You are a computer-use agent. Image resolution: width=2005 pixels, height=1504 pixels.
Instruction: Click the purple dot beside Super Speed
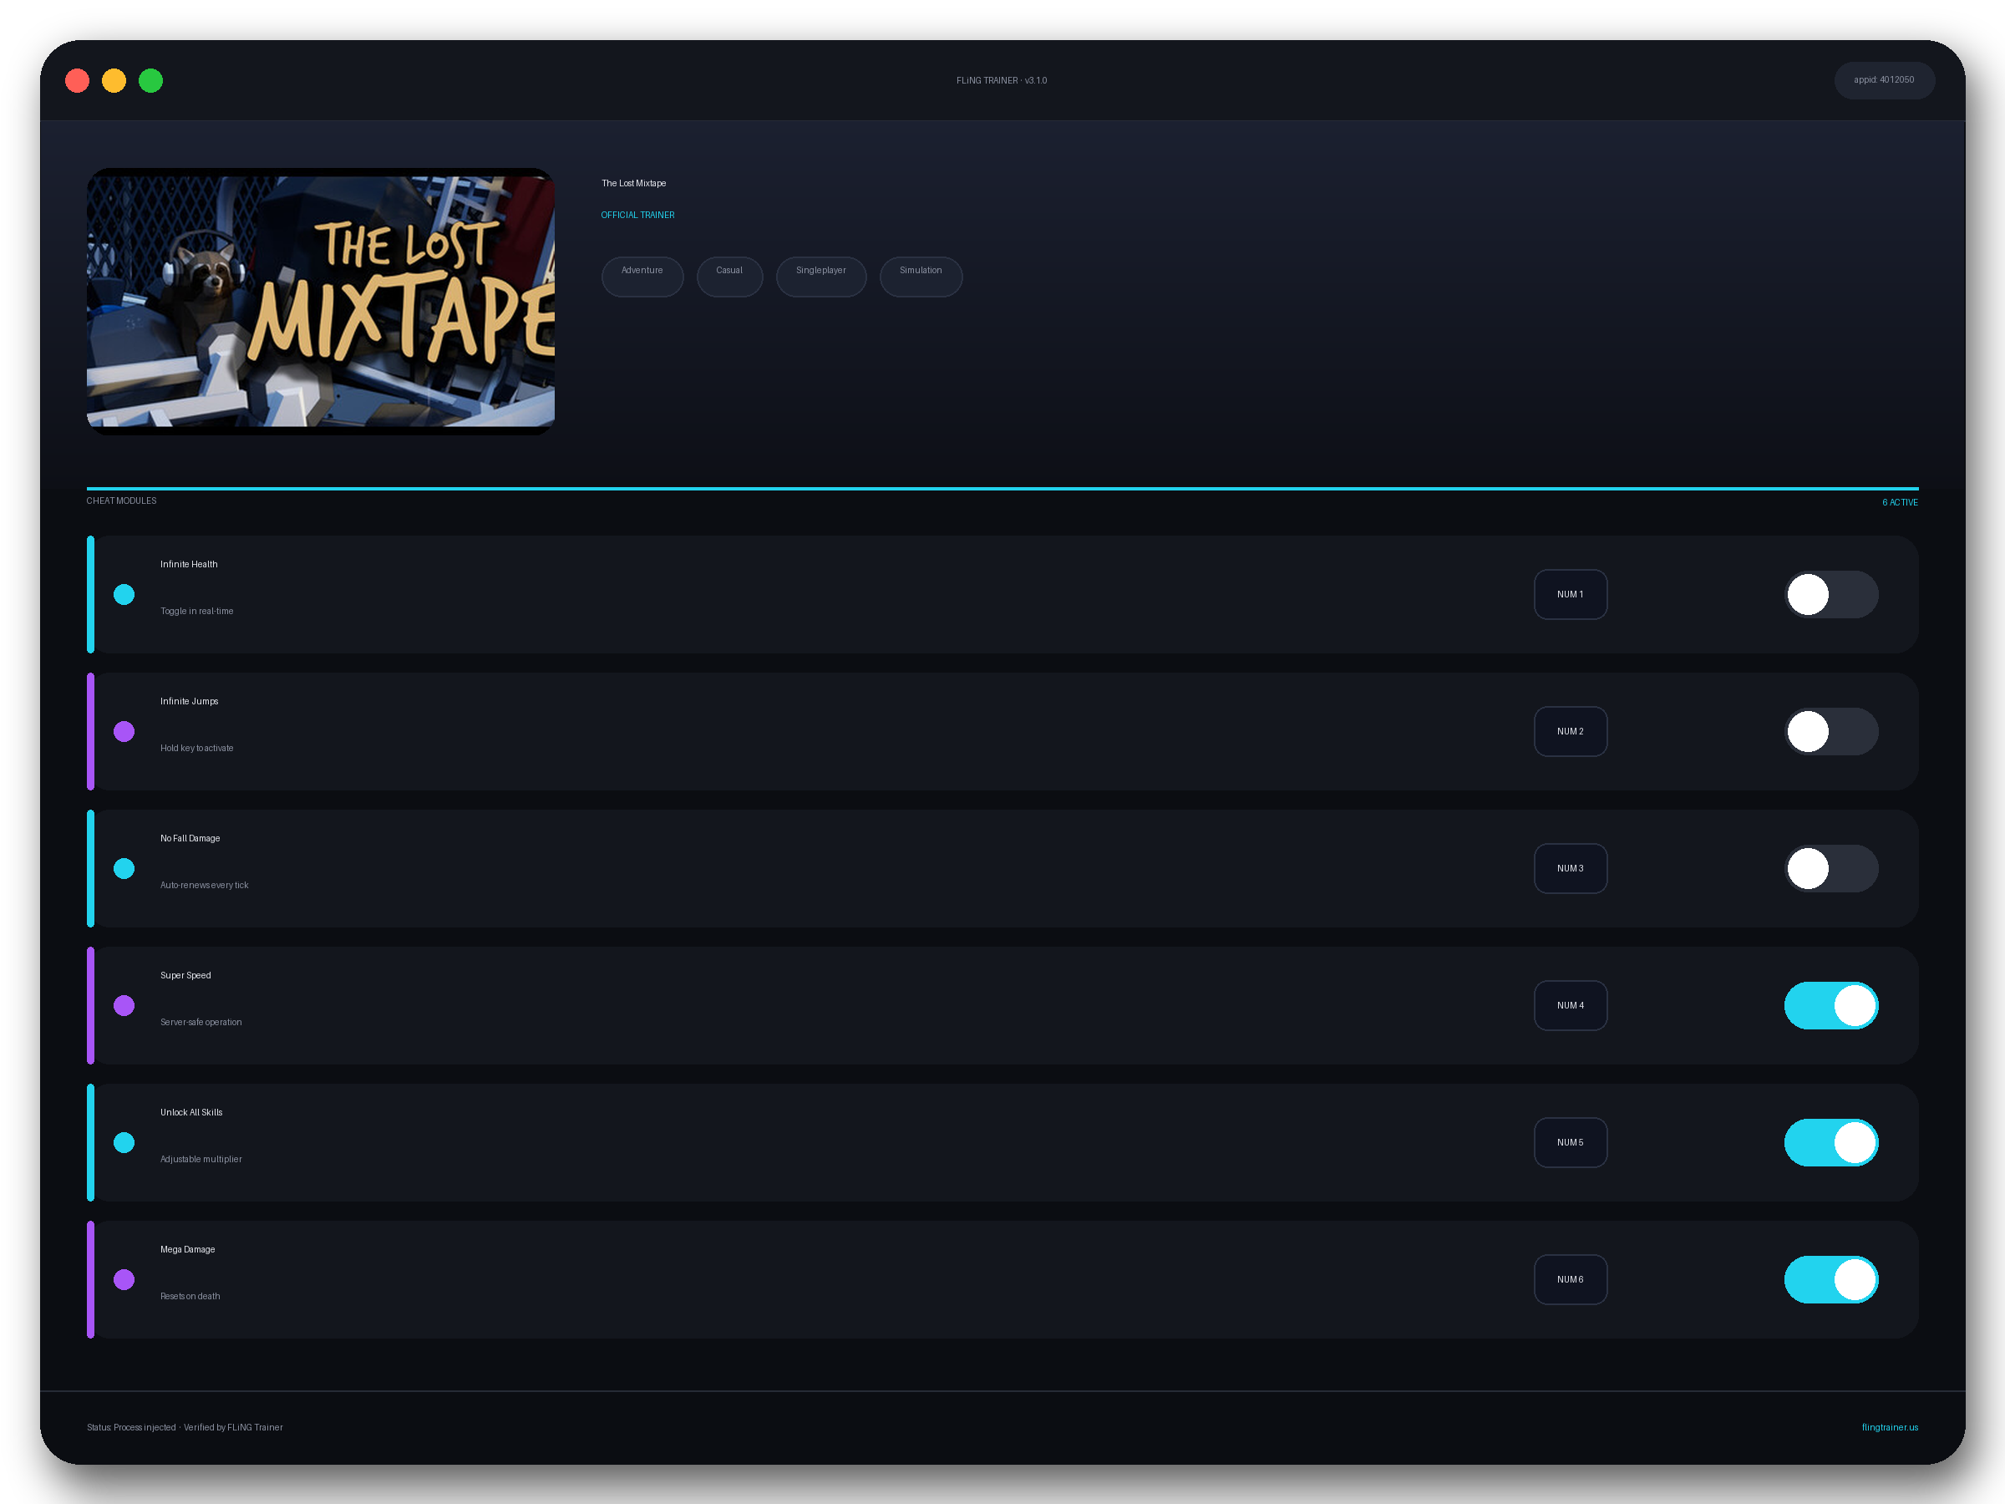pos(124,1005)
